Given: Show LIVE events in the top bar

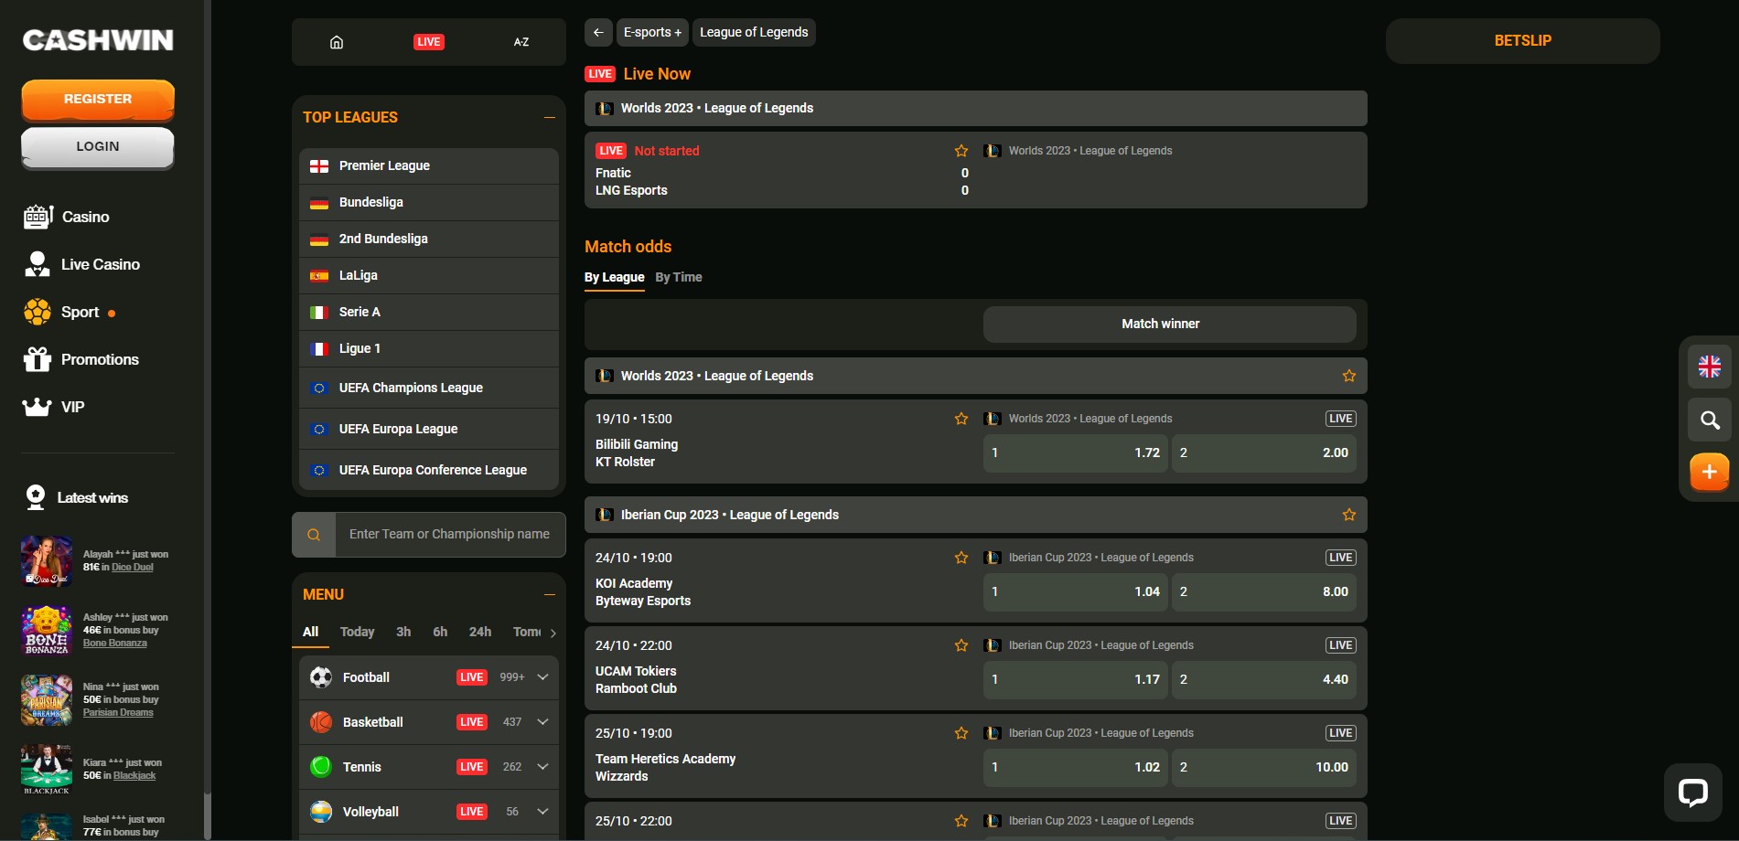Looking at the screenshot, I should point(428,42).
